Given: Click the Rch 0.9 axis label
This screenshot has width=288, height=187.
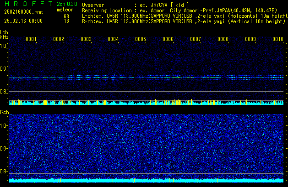Looking at the screenshot, I should 3,148.
